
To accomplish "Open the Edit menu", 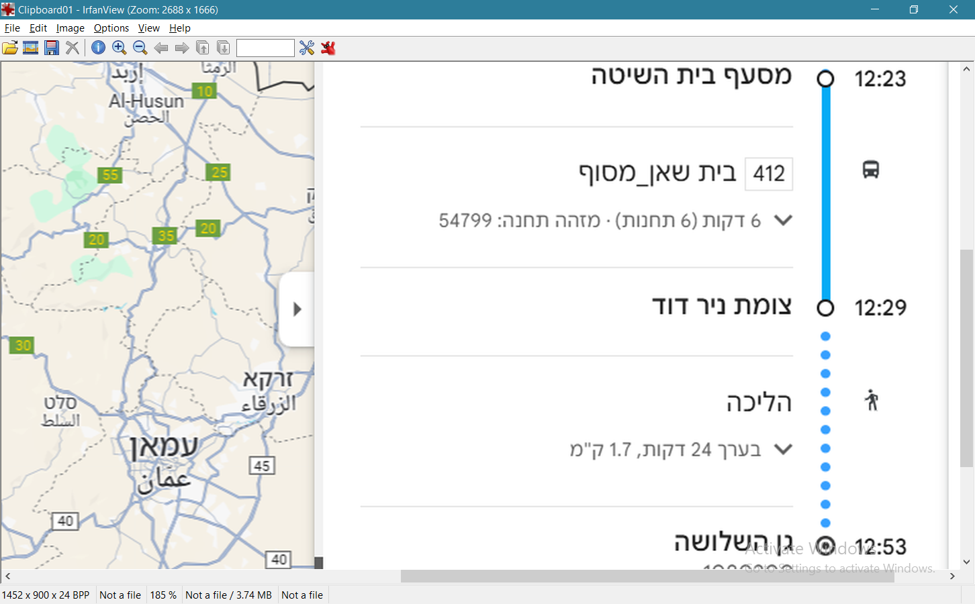I will tap(38, 28).
